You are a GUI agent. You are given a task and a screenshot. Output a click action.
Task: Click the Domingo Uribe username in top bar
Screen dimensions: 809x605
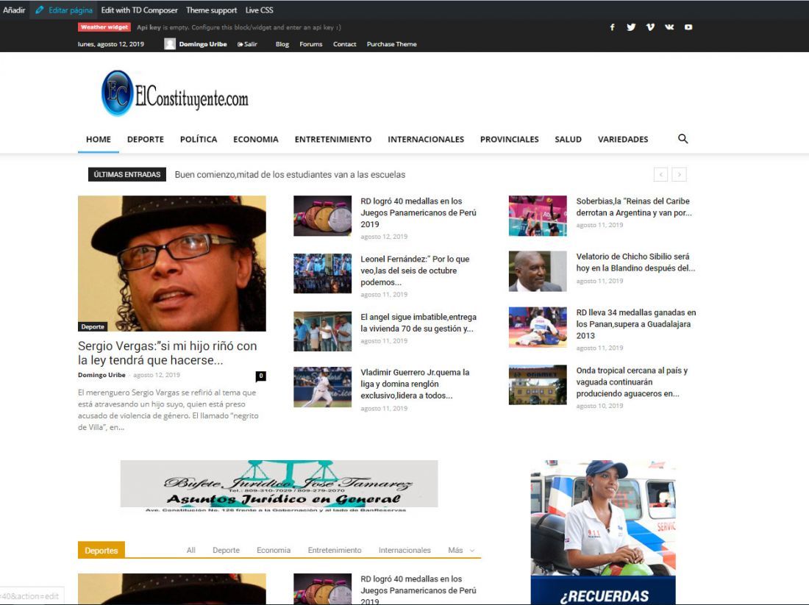click(x=203, y=44)
